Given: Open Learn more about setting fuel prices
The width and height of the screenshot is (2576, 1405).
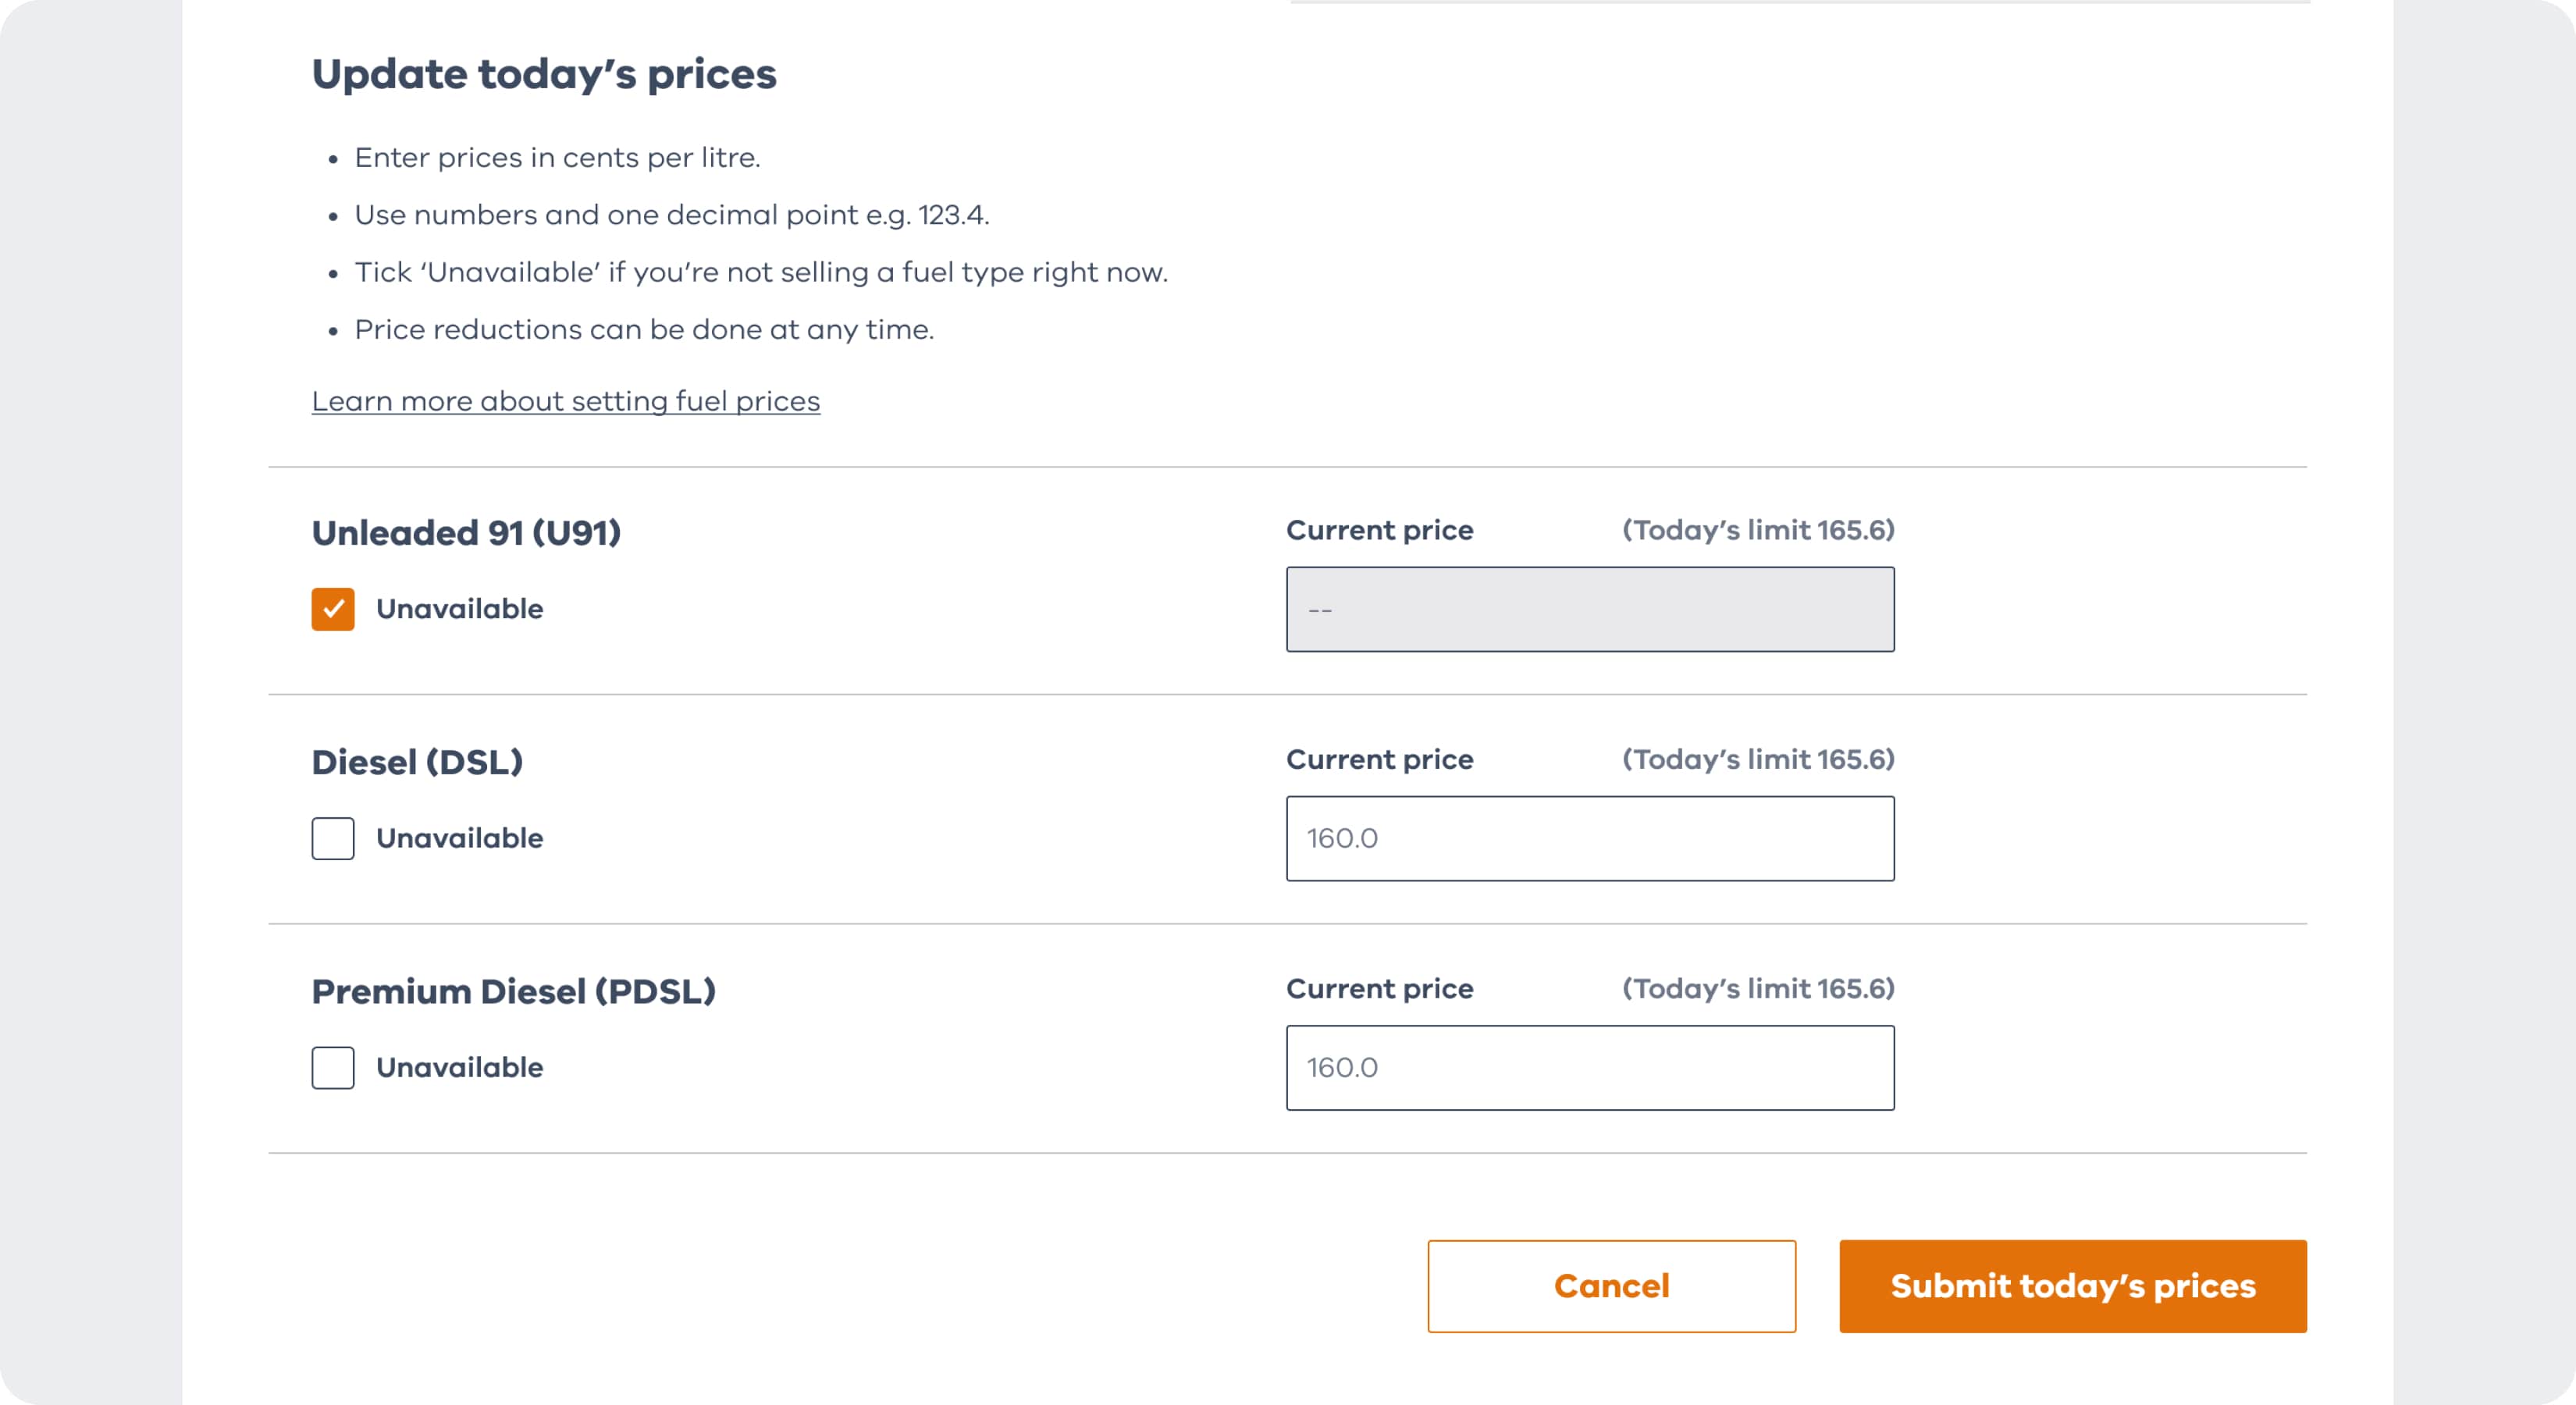Looking at the screenshot, I should point(565,401).
